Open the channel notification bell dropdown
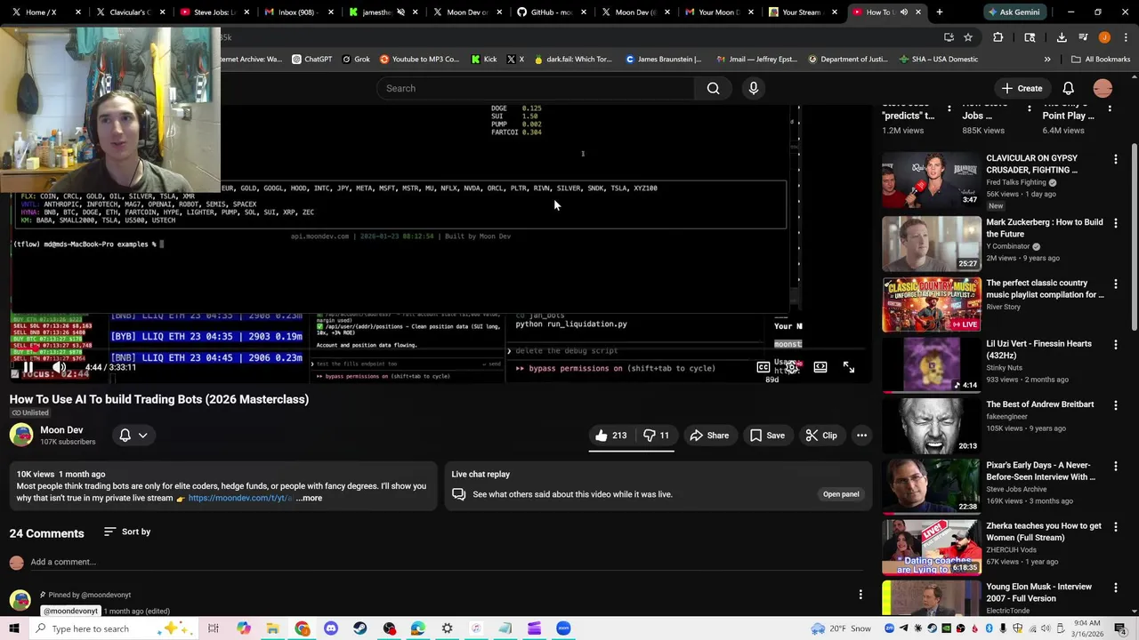This screenshot has width=1139, height=640. point(133,435)
